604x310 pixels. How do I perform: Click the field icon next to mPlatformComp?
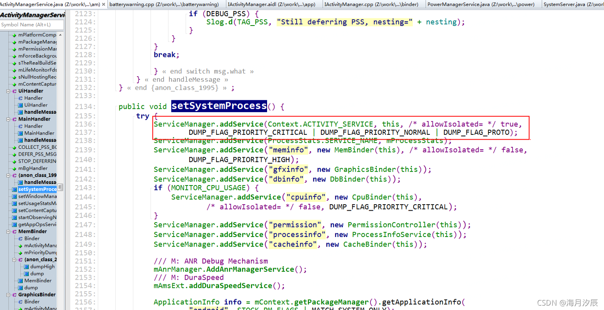[14, 34]
